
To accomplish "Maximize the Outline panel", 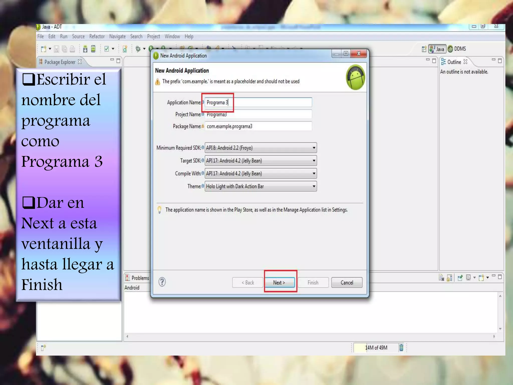I will click(500, 60).
